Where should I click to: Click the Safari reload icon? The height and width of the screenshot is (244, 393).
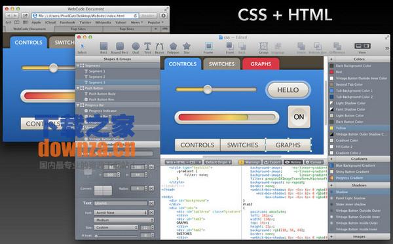click(x=136, y=16)
